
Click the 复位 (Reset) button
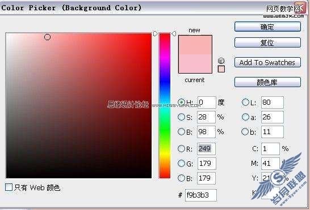pyautogui.click(x=267, y=42)
